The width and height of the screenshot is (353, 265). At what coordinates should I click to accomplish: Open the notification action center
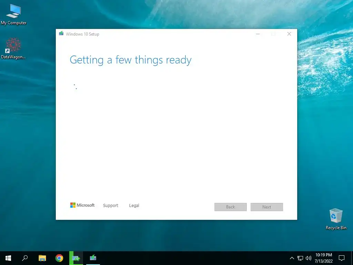pyautogui.click(x=342, y=258)
